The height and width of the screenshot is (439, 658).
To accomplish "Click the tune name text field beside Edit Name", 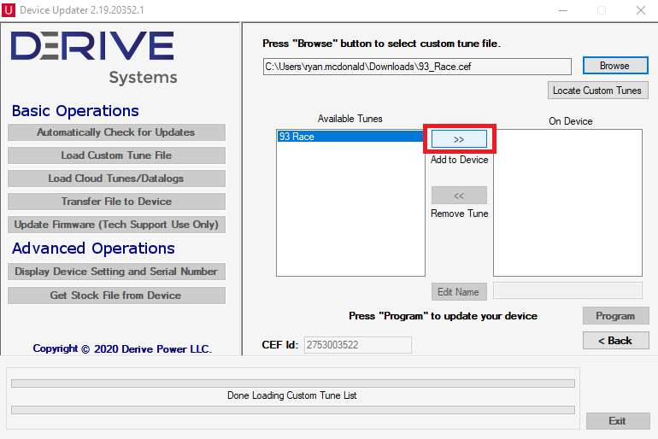I will (x=567, y=290).
